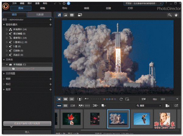Select the red color label swatch

tap(104, 99)
